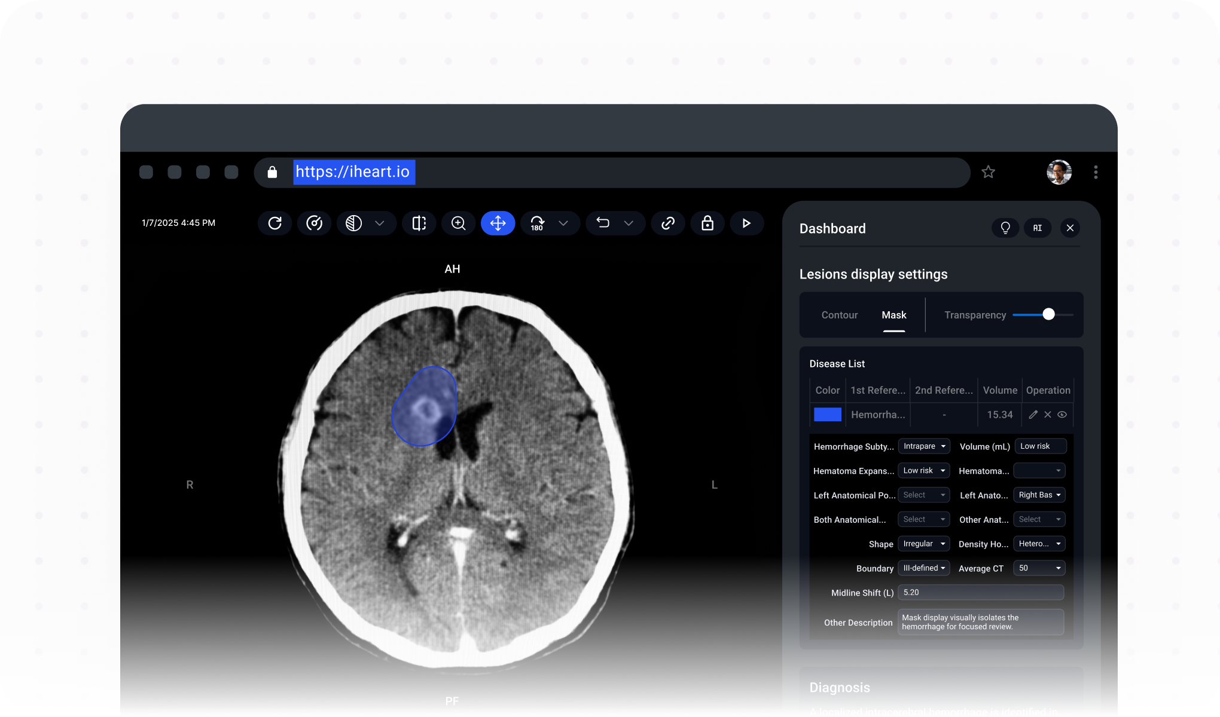Open Hematoma Expansion dropdown showing Low risk
Screen dimensions: 1220x717
924,471
